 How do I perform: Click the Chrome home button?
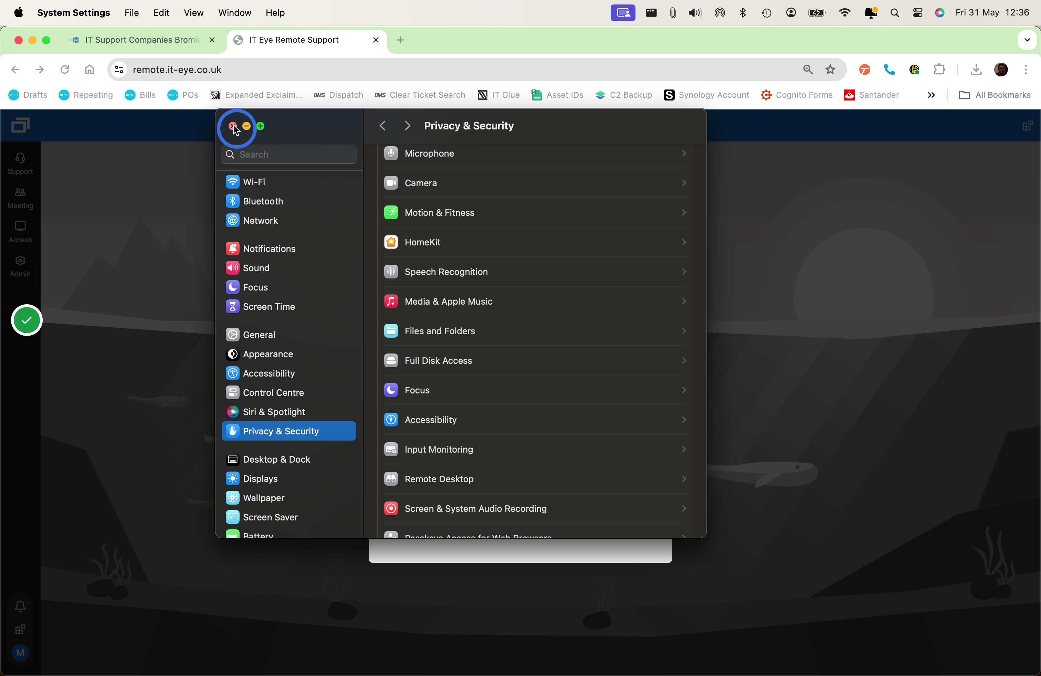pyautogui.click(x=89, y=69)
